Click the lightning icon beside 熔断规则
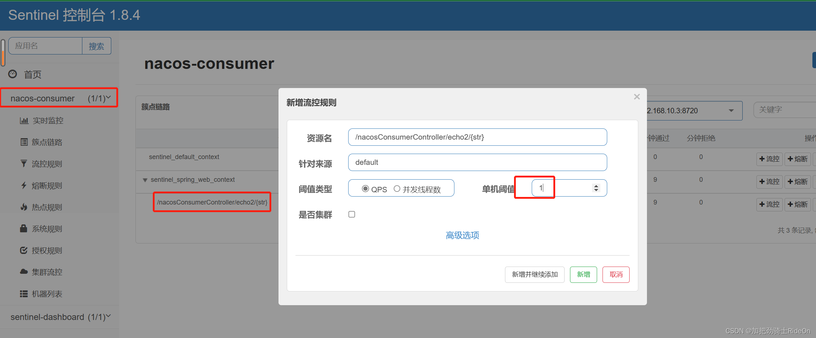 (x=24, y=185)
